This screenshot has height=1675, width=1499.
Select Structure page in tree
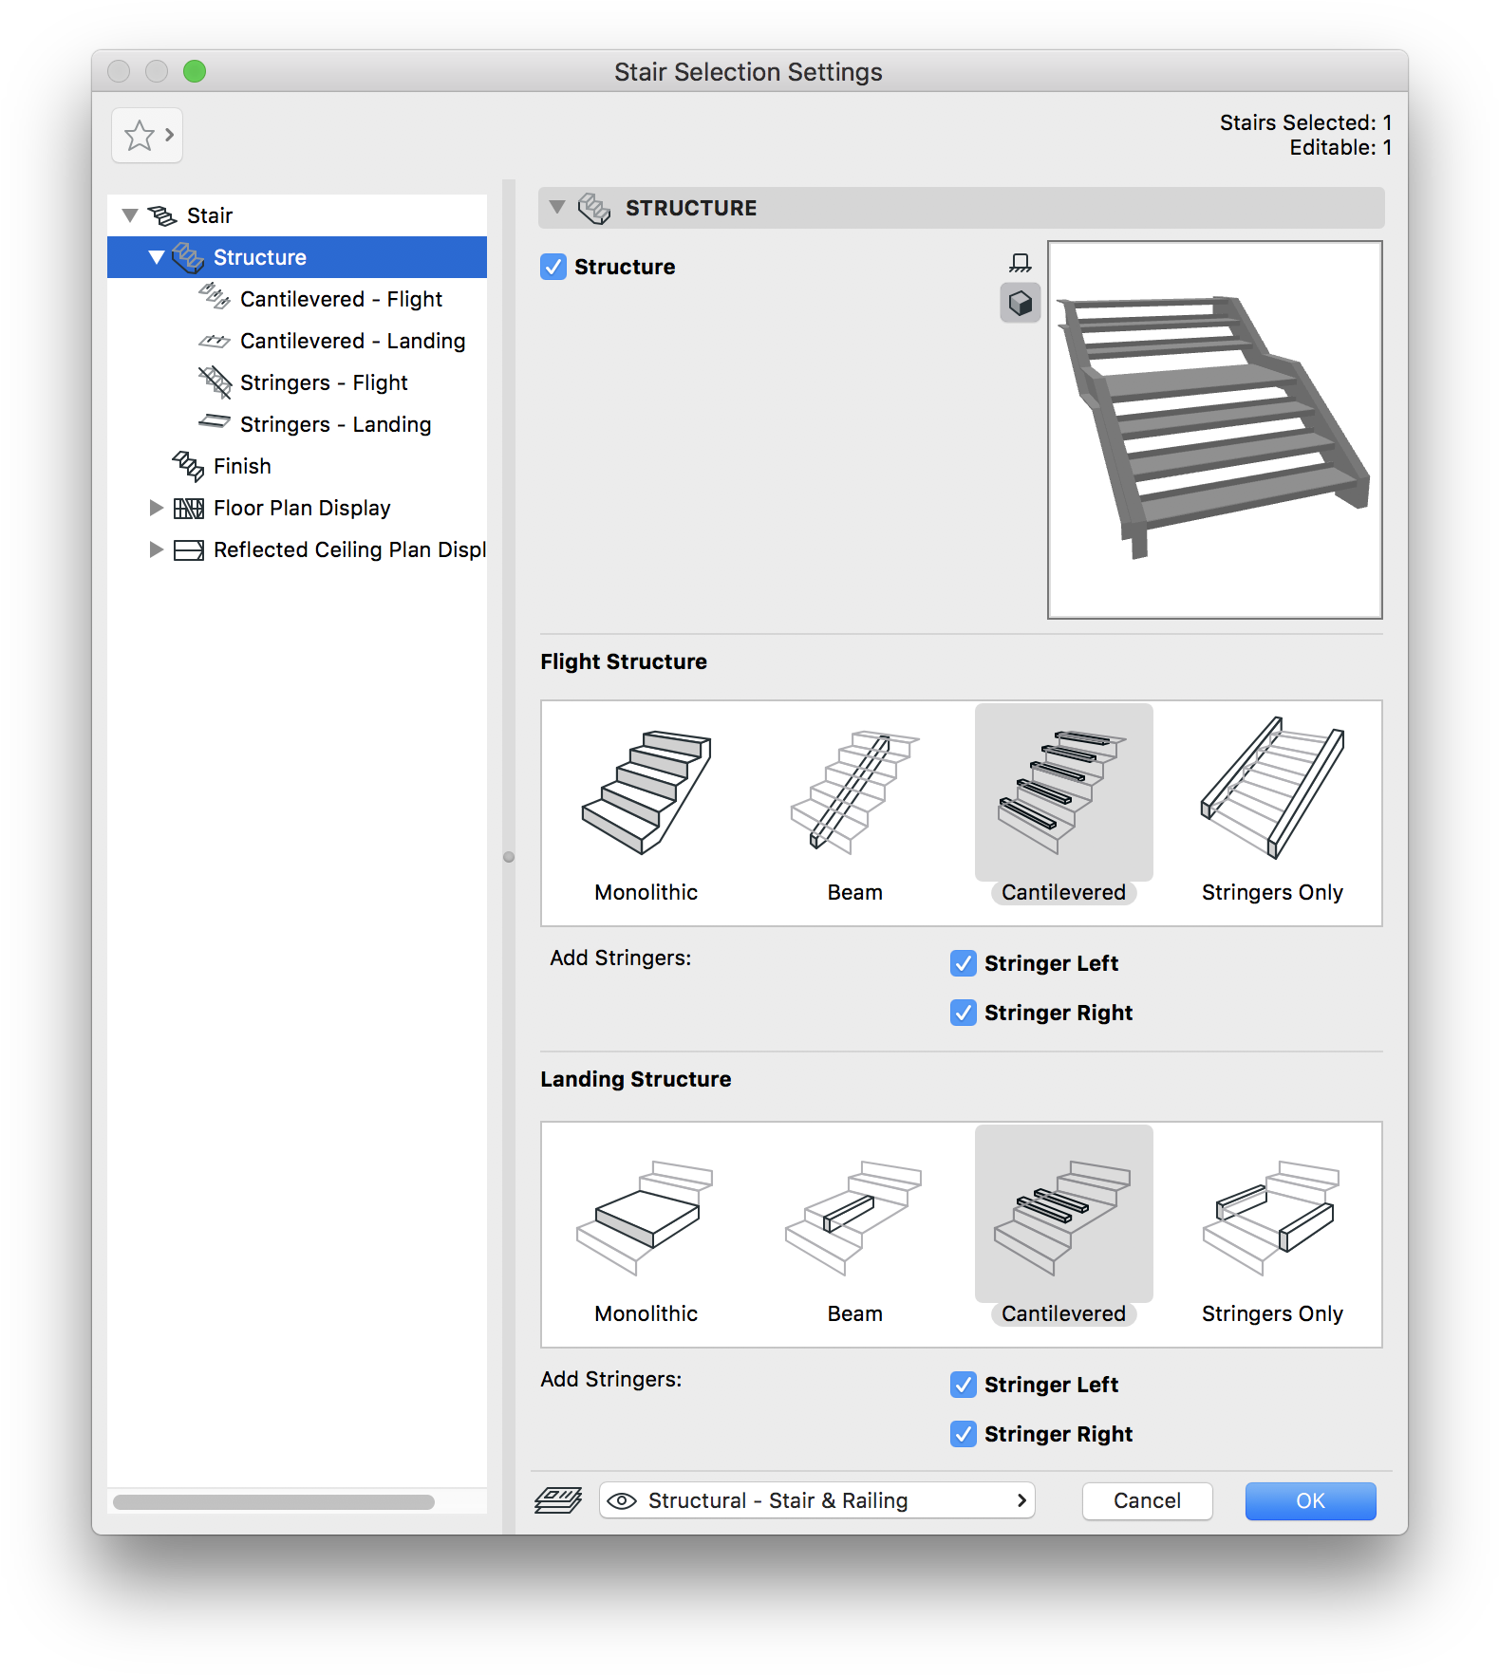[x=297, y=257]
